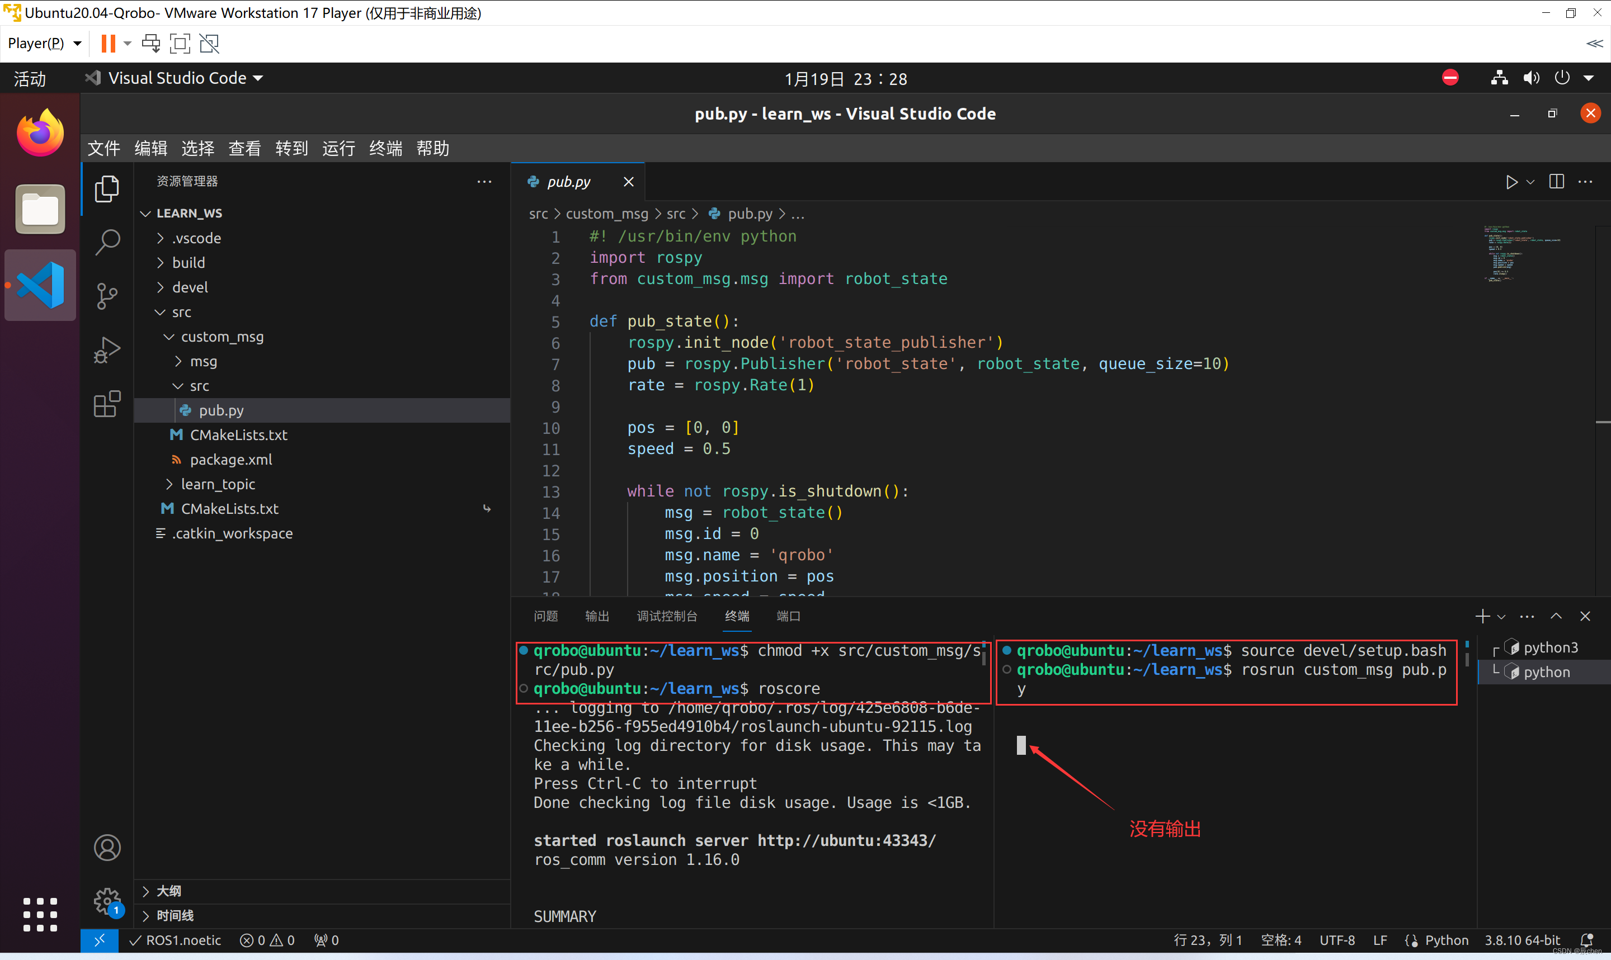The height and width of the screenshot is (960, 1611).
Task: Run the Python file with play button
Action: pos(1511,182)
